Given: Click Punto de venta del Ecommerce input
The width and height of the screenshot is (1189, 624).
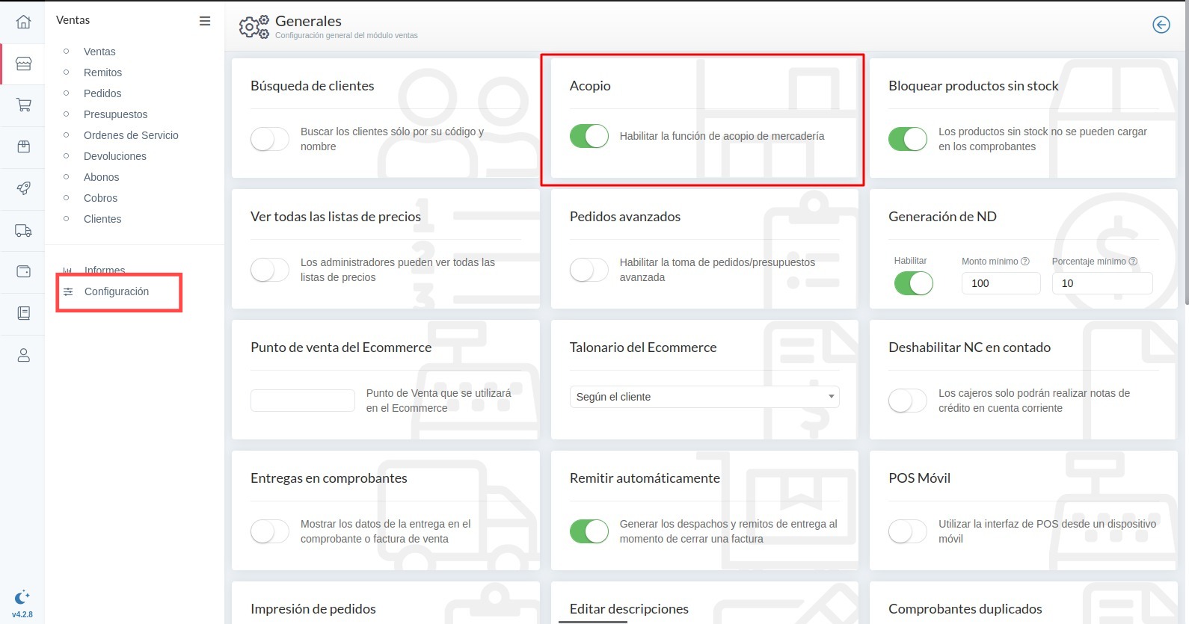Looking at the screenshot, I should point(303,401).
